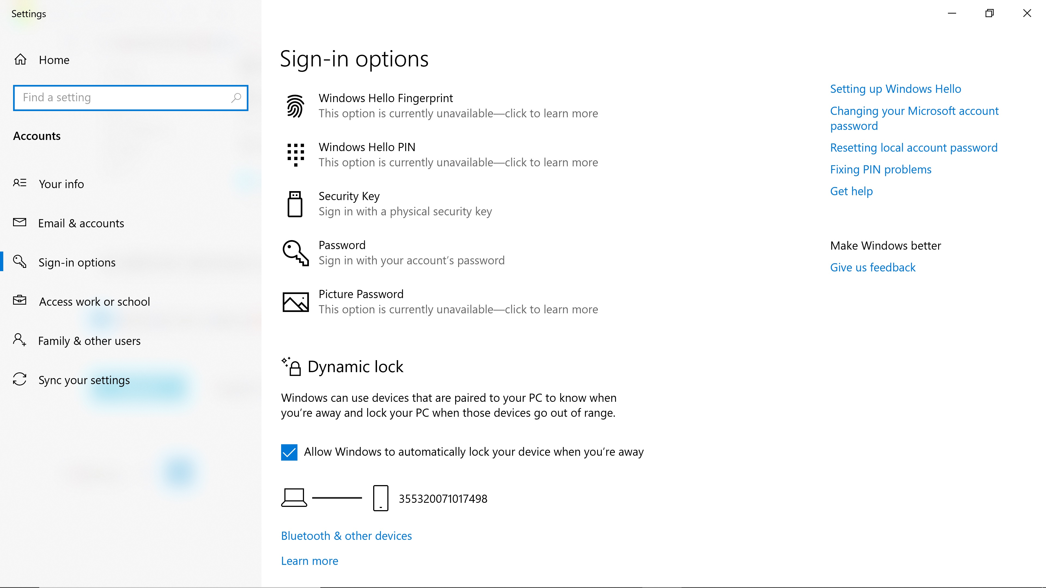Click the paired phone device icon
The image size is (1046, 588).
pyautogui.click(x=381, y=498)
